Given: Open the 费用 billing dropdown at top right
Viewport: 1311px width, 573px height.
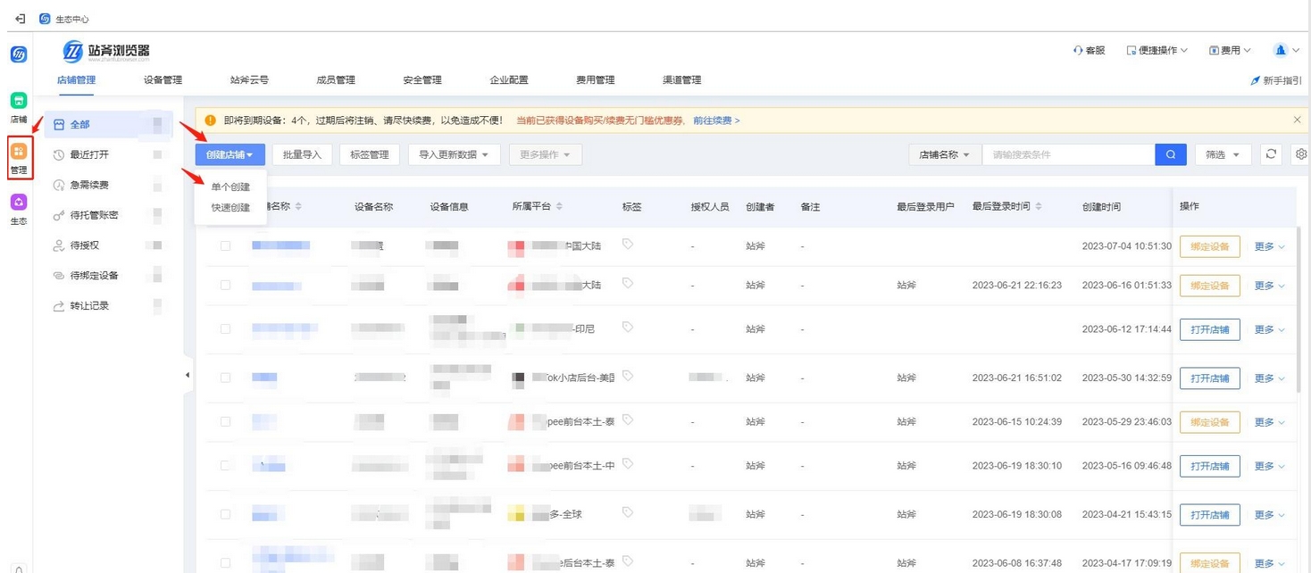Looking at the screenshot, I should (1229, 50).
